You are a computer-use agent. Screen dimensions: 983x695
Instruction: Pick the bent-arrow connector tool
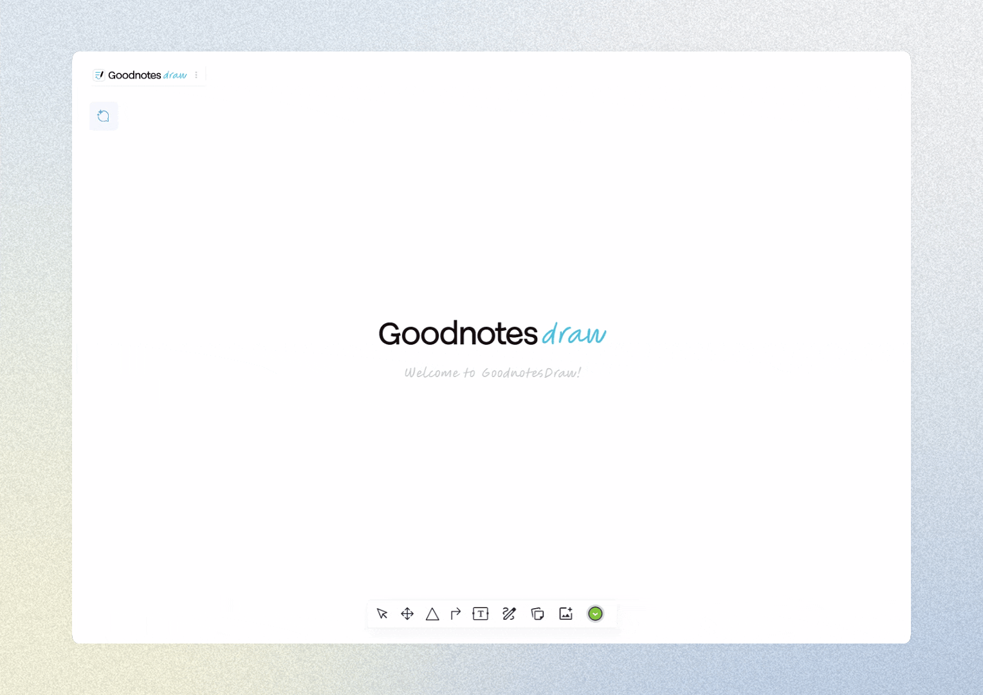[x=456, y=614]
